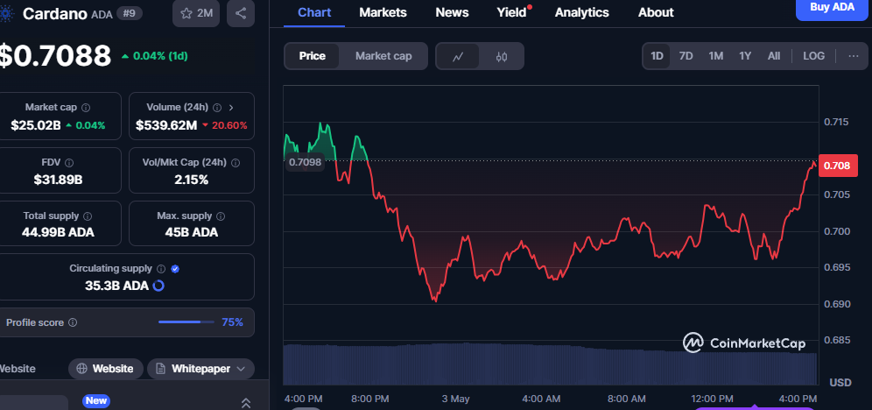
Task: Toggle Market cap chart mode
Action: (383, 56)
